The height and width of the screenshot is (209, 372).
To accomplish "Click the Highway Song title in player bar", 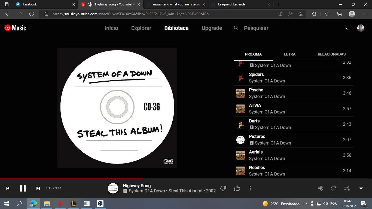I will click(x=137, y=186).
